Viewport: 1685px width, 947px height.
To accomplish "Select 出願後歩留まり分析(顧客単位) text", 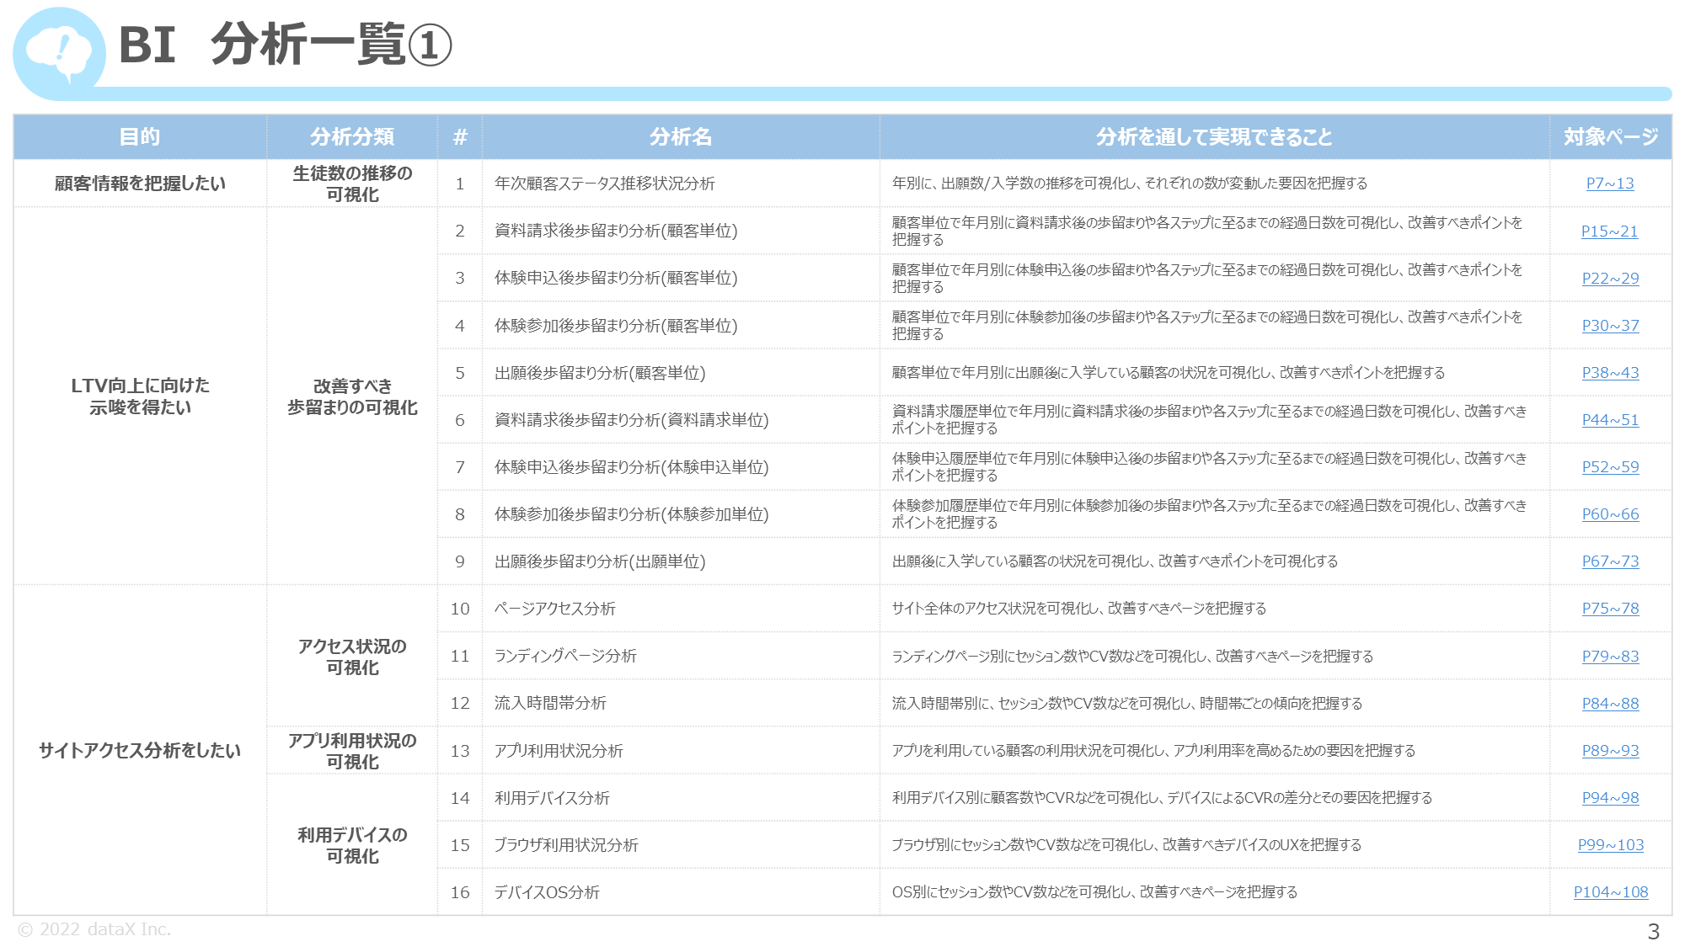I will pos(600,372).
